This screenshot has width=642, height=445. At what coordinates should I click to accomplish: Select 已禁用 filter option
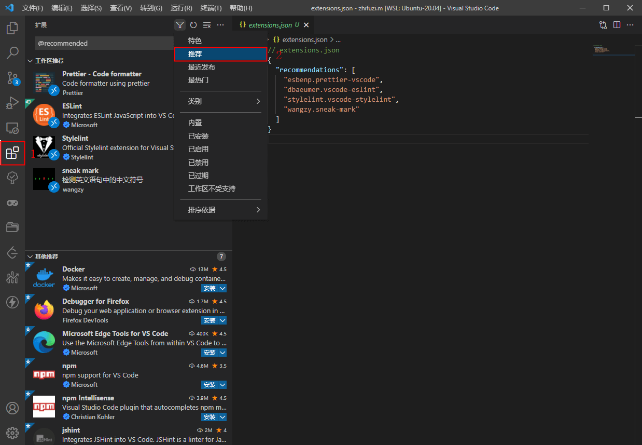point(221,163)
